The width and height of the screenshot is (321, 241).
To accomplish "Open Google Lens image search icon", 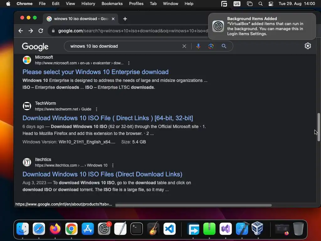I will 211,46.
